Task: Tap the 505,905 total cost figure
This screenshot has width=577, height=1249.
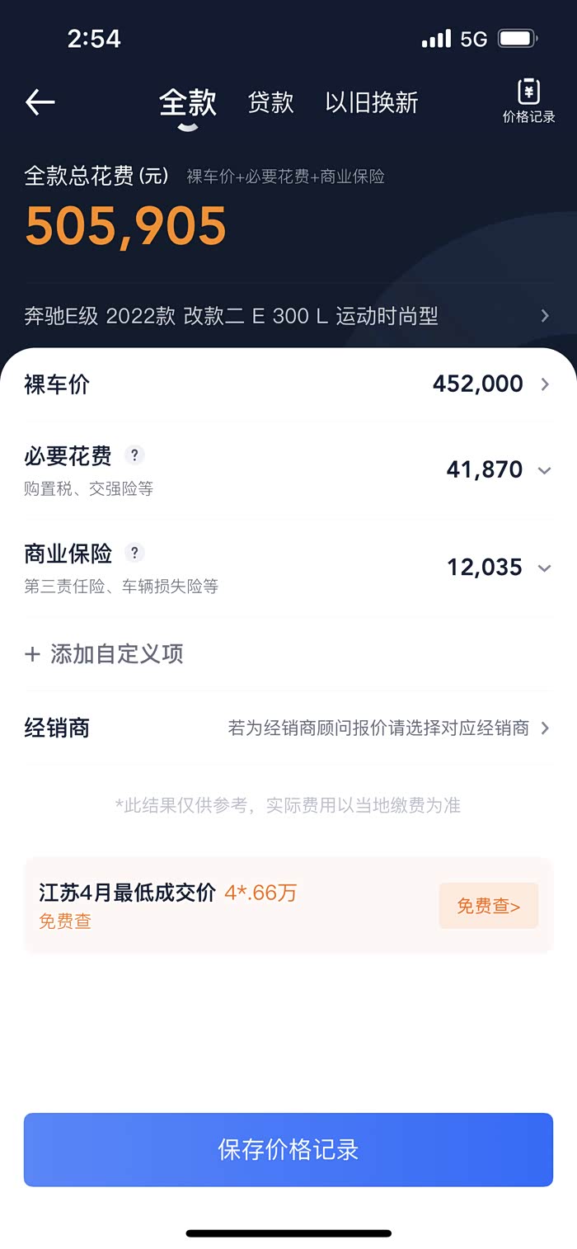Action: click(x=126, y=226)
